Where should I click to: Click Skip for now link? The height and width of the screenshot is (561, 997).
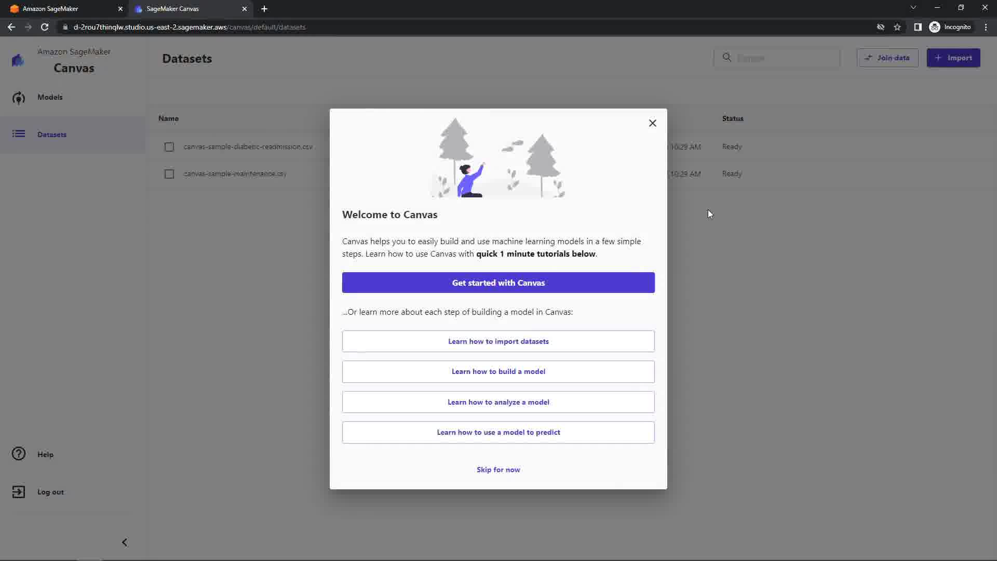498,470
